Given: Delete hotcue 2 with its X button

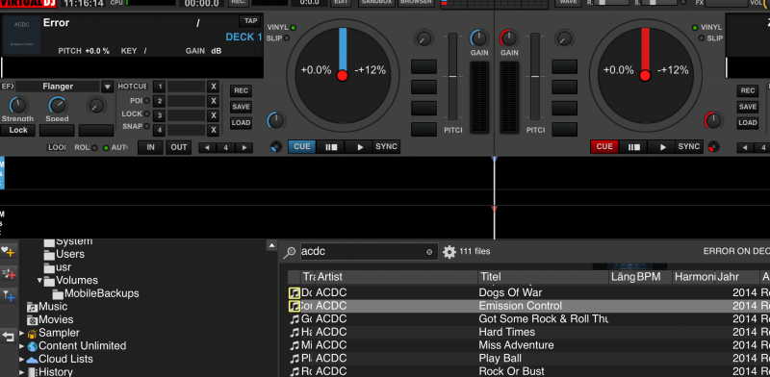Looking at the screenshot, I should click(213, 101).
